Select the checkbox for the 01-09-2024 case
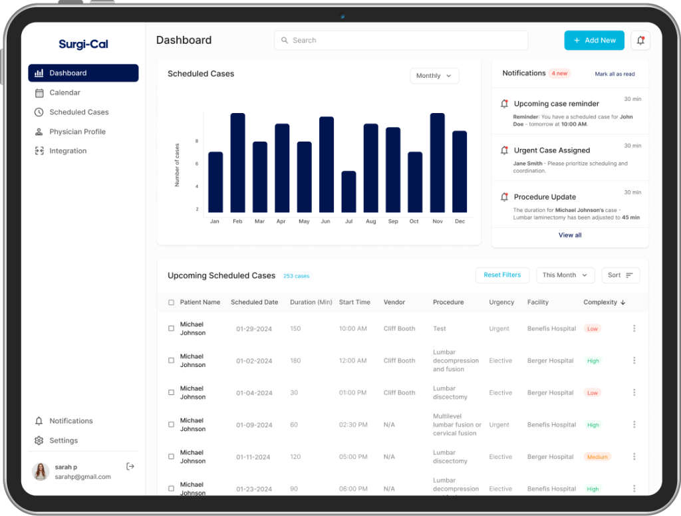The height and width of the screenshot is (516, 681). tap(171, 424)
